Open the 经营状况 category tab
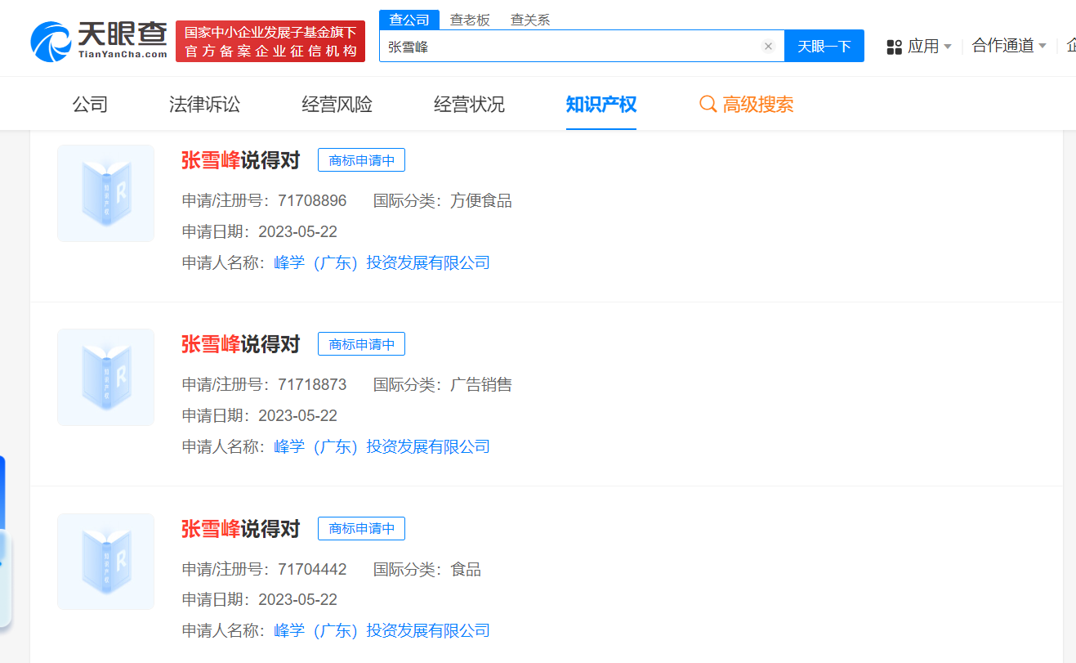Image resolution: width=1076 pixels, height=663 pixels. (469, 105)
